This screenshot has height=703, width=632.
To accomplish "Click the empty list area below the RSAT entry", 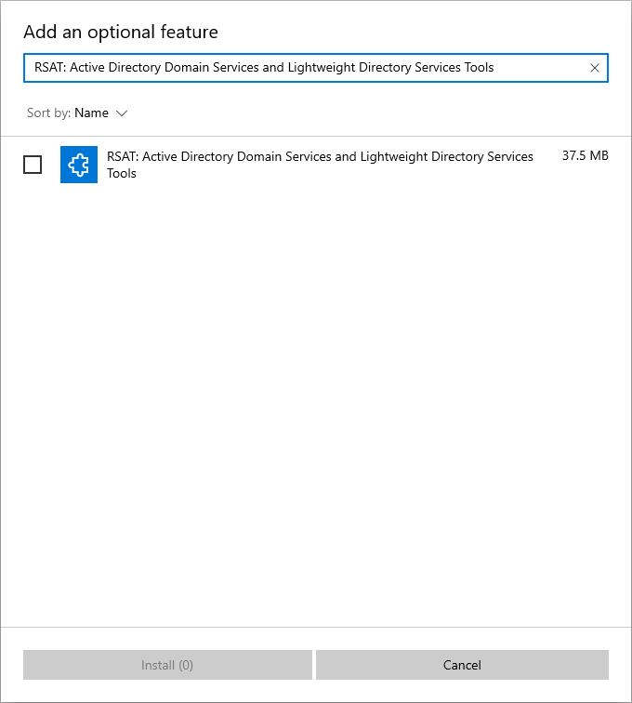I will (316, 404).
